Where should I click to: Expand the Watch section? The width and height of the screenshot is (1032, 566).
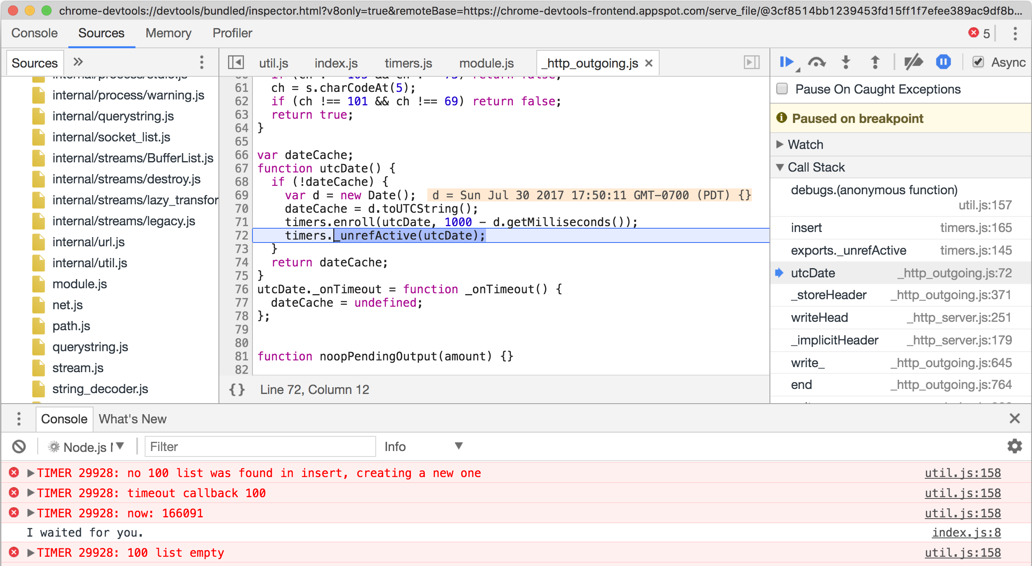point(780,144)
